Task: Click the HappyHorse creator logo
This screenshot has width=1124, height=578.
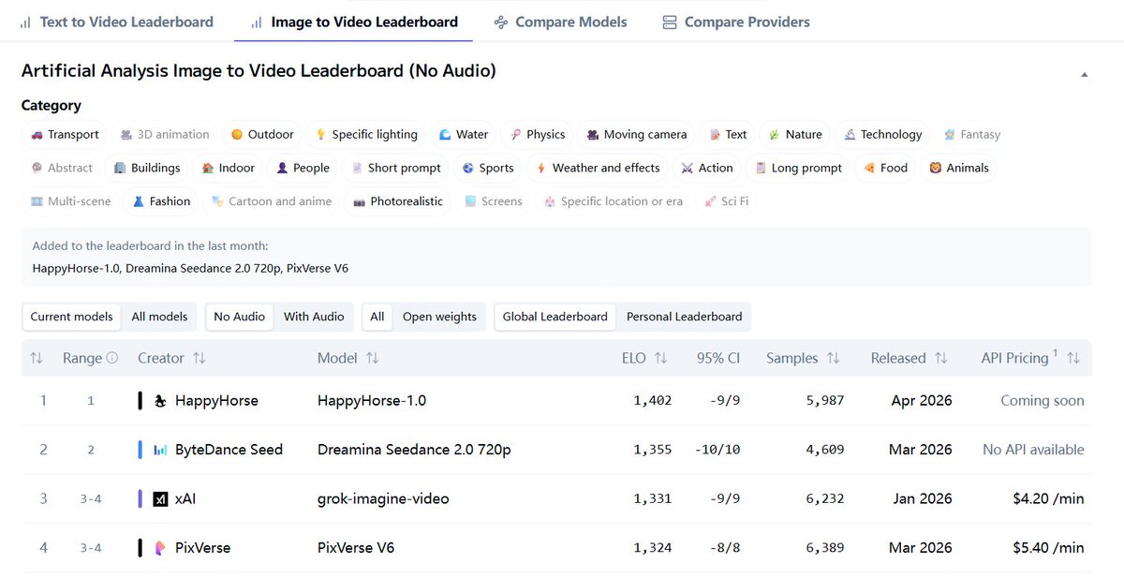Action: tap(160, 401)
